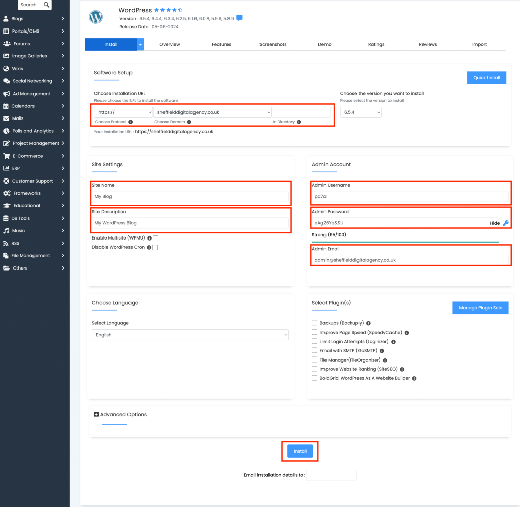Viewport: 520px width, 507px height.
Task: Open the https:// protocol dropdown
Action: pos(123,112)
